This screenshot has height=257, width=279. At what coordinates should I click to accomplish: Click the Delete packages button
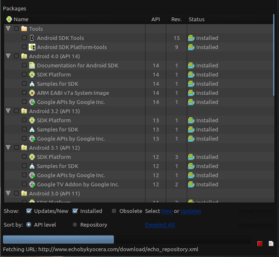pos(256,225)
